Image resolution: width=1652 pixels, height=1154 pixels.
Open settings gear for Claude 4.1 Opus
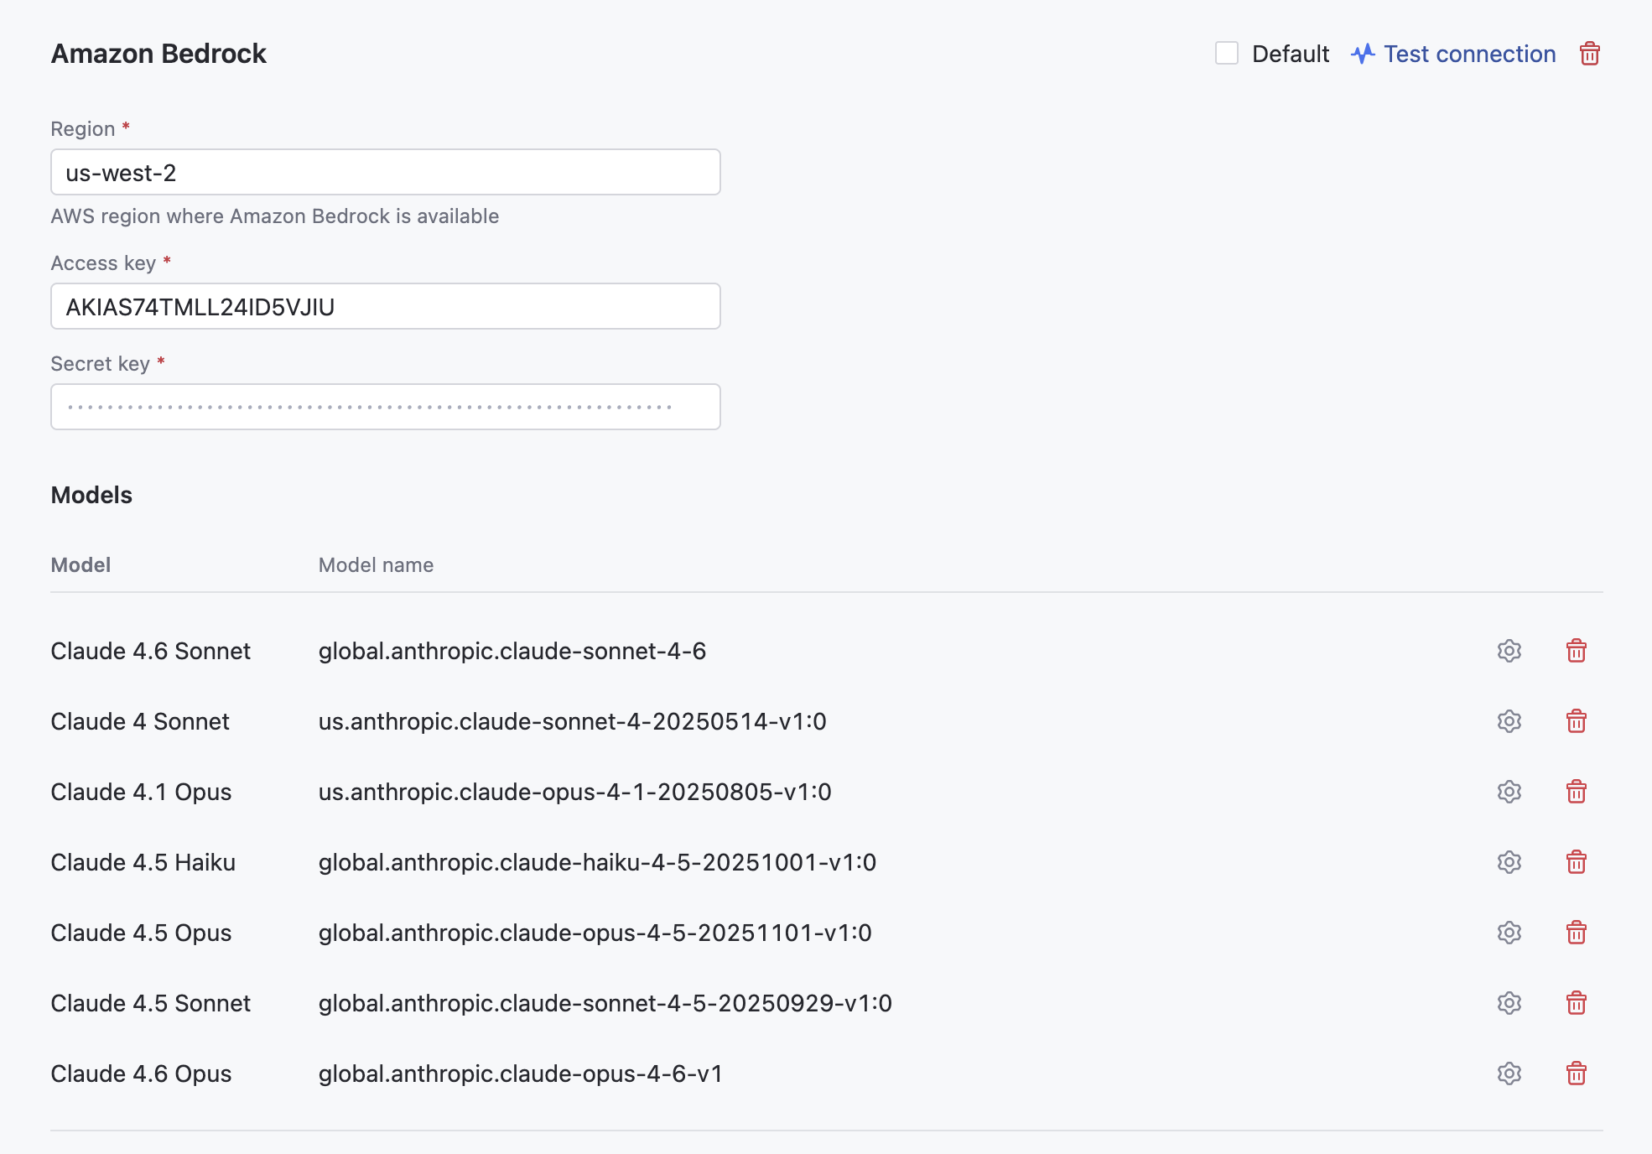tap(1509, 792)
